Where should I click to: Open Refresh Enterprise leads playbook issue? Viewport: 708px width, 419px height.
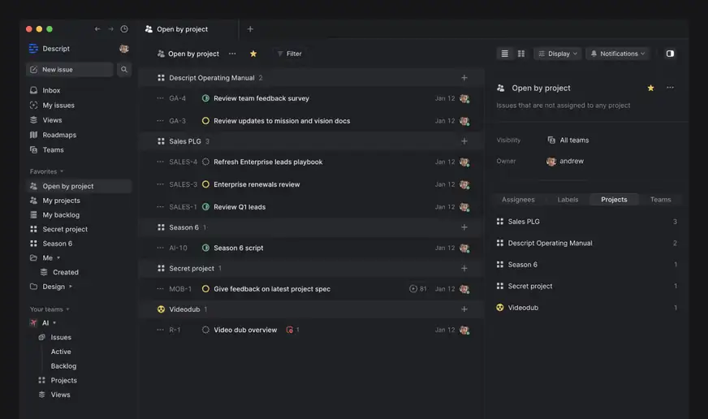coord(268,162)
